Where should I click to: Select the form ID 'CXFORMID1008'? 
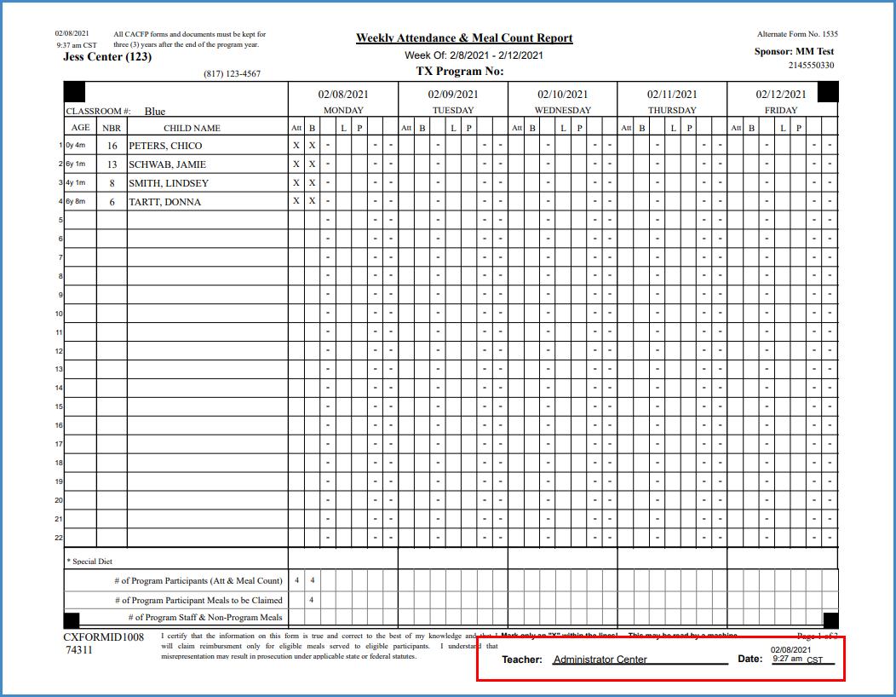click(103, 637)
